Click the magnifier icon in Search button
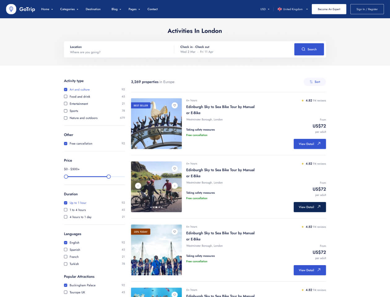This screenshot has height=297, width=390. [x=303, y=49]
